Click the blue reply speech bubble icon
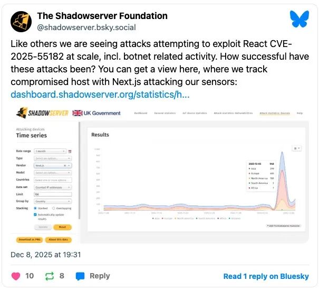 pos(80,276)
